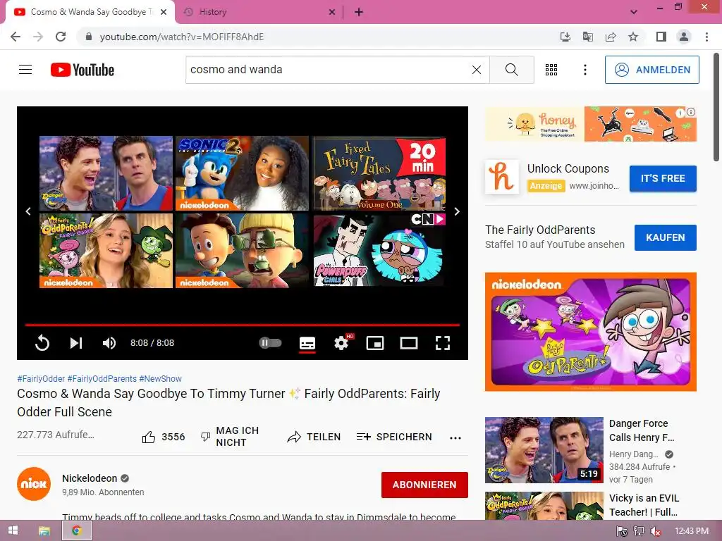Viewport: 722px width, 541px height.
Task: Open Fixed Fairy Tales end-screen thumbnail
Action: coord(379,173)
